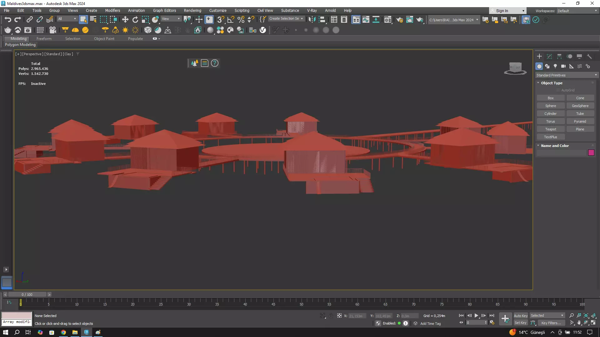Image resolution: width=600 pixels, height=337 pixels.
Task: Click the Select and Rotate tool
Action: [x=135, y=20]
